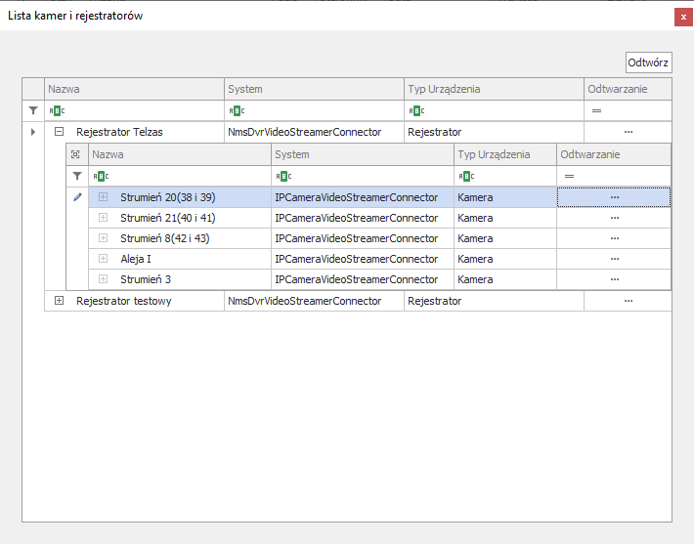Expand the Aleja I row
The image size is (694, 544).
coord(104,259)
